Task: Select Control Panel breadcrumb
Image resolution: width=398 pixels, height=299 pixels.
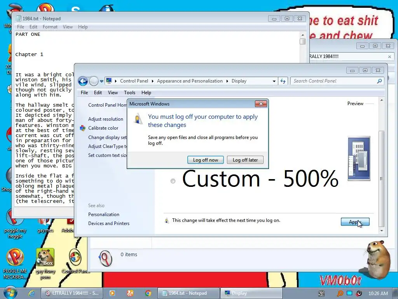Action: click(134, 81)
